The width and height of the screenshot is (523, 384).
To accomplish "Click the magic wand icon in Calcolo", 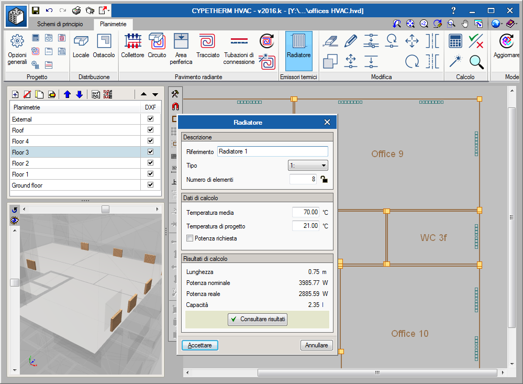I will (x=455, y=61).
